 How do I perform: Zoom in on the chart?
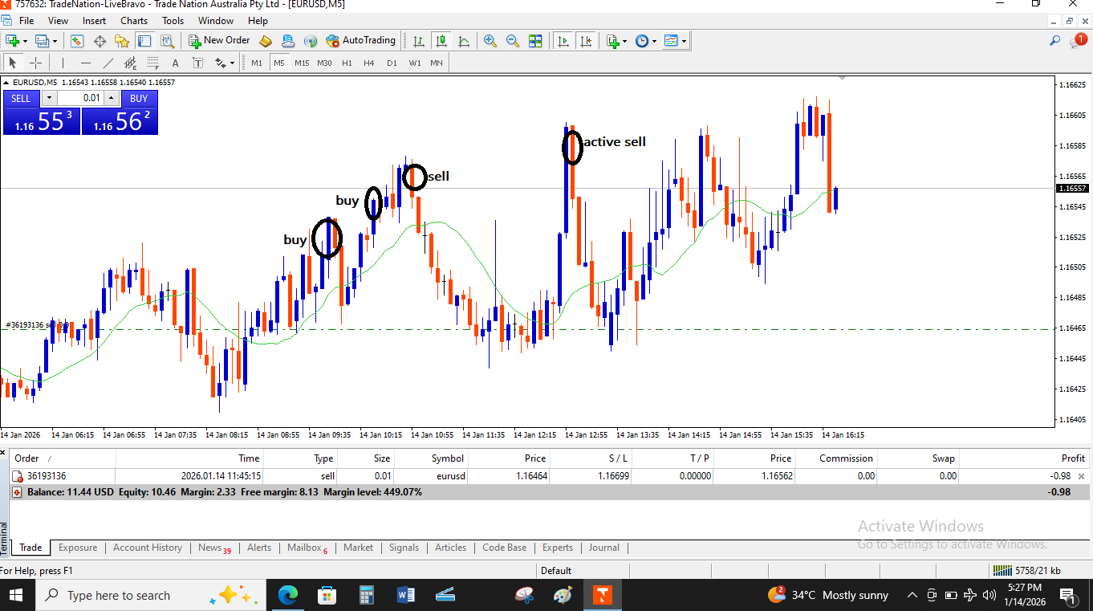tap(490, 41)
